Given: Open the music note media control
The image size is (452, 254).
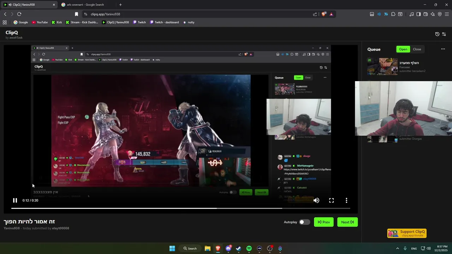Looking at the screenshot, I should (x=411, y=14).
